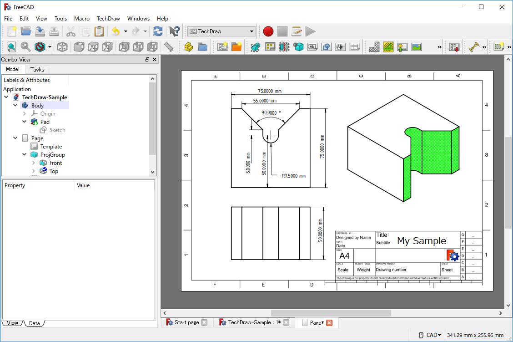Viewport: 513px width, 342px height.
Task: Open the TechDraw menu
Action: [x=108, y=19]
